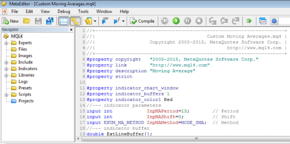The height and width of the screenshot is (144, 290).
Task: Click "indicator_color1 Red" on line 13
Action: click(x=144, y=100)
